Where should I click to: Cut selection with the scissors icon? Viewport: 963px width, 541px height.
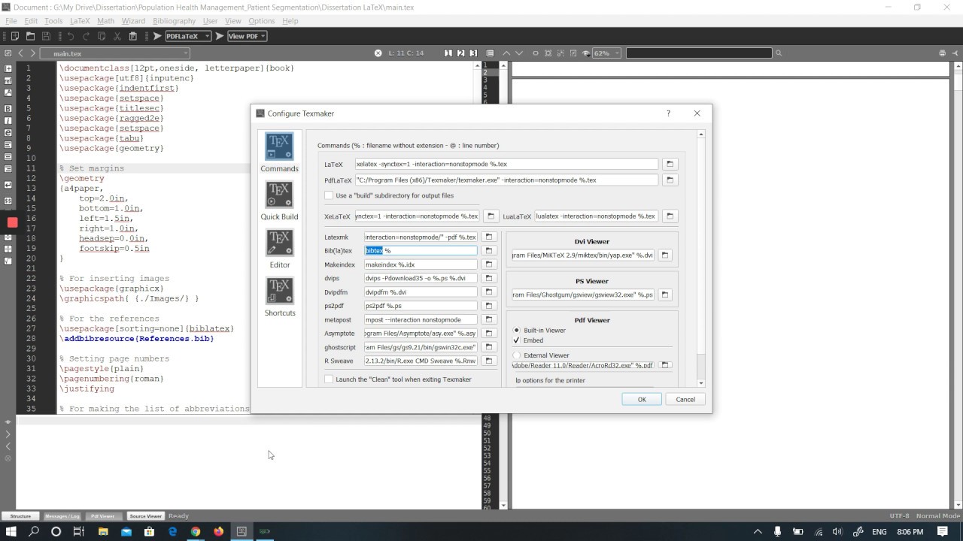pos(117,36)
